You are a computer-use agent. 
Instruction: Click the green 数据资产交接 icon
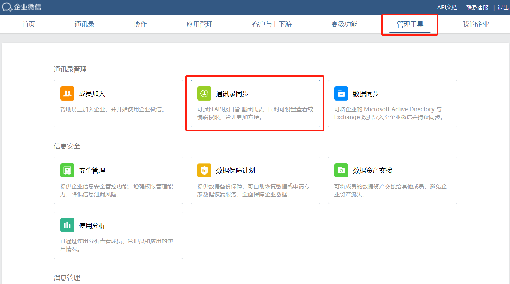(x=341, y=170)
